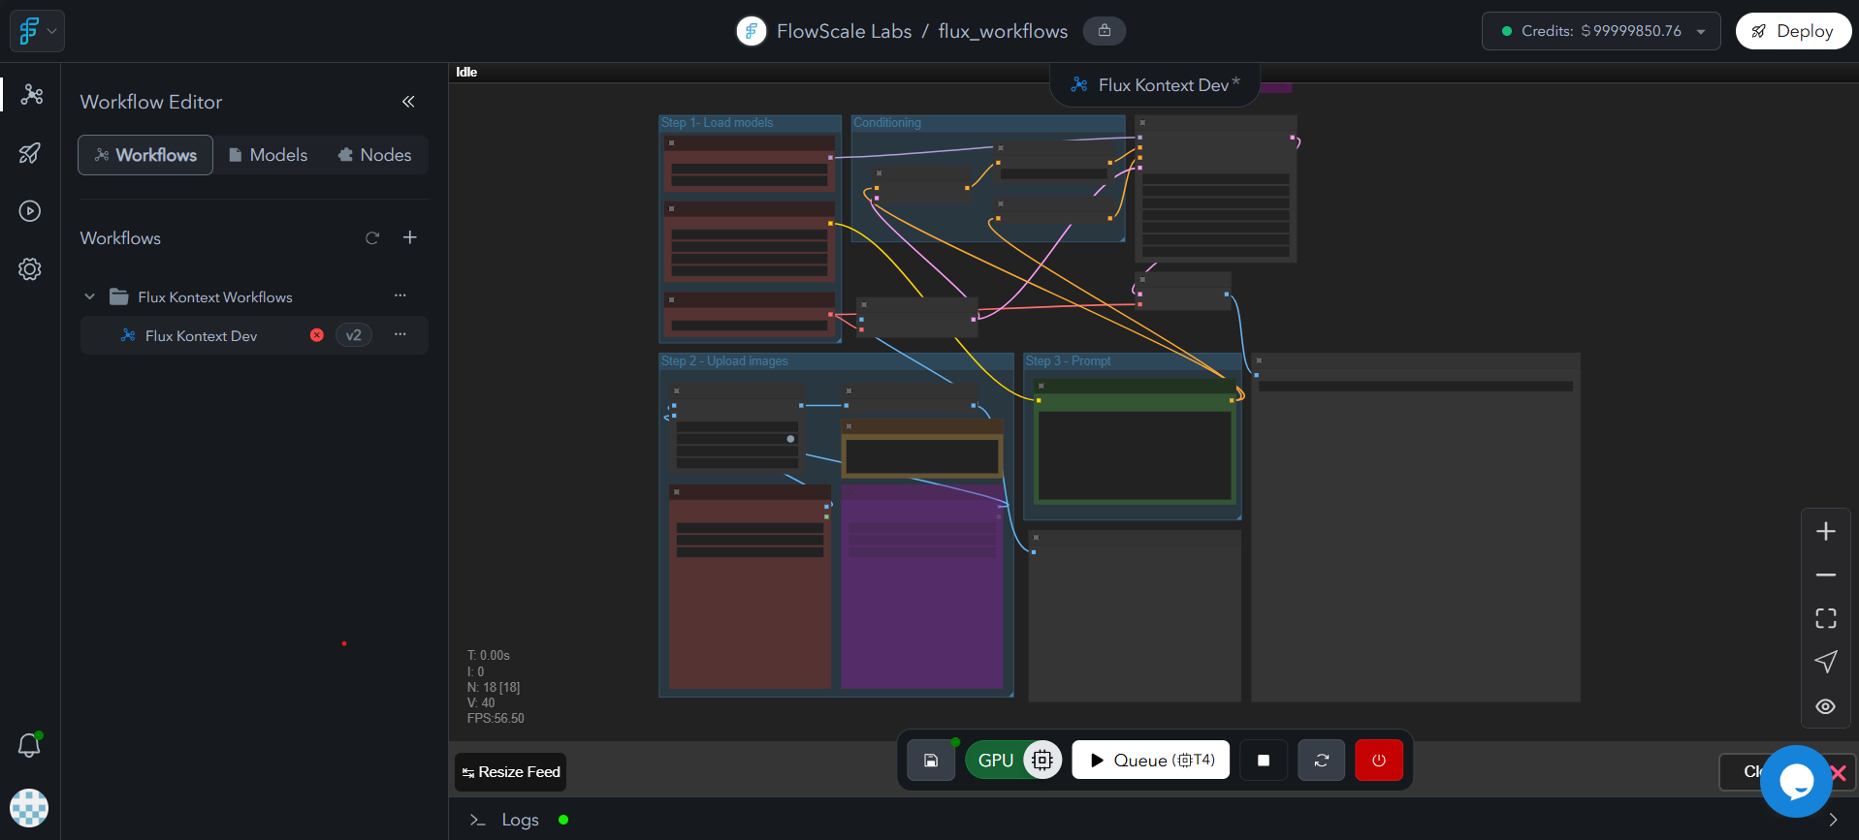Refresh the Workflows list
The width and height of the screenshot is (1859, 840).
pos(372,238)
